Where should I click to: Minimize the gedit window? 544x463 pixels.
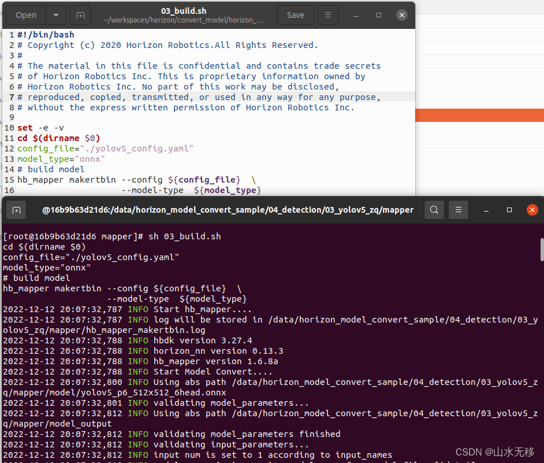tap(356, 15)
